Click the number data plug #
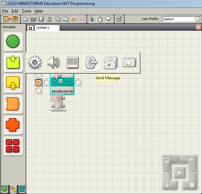The width and height of the screenshot is (202, 194). pos(58,106)
